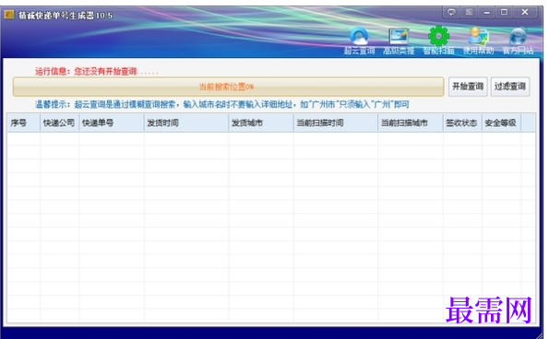Click the 开始查询 button
Screen dimensions: 549x339
coord(468,87)
